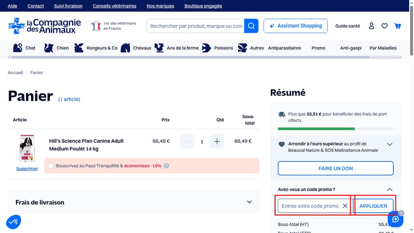Open the chat assistant floating button

[x=395, y=219]
